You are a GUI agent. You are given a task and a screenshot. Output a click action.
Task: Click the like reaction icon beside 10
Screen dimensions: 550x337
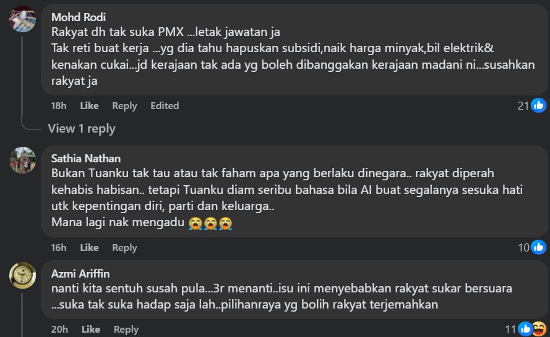tap(538, 247)
